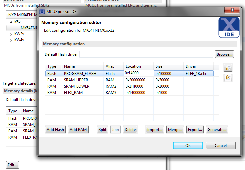Click the Delete button
This screenshot has height=170, width=245.
coord(130,130)
